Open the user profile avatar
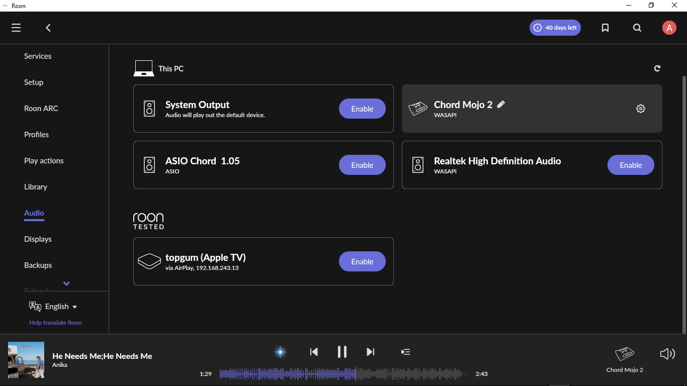687x386 pixels. pos(669,28)
